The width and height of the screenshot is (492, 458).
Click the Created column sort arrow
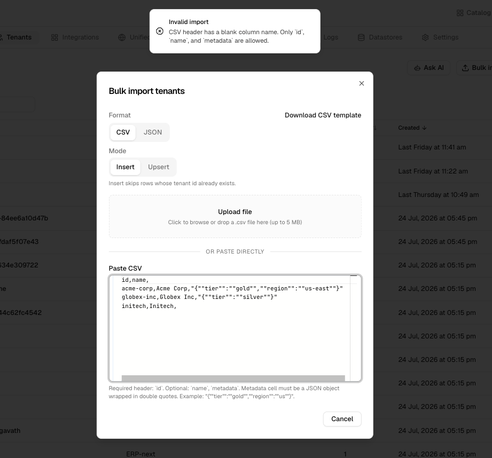[x=424, y=128]
